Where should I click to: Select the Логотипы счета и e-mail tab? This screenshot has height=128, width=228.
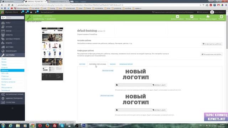pos(98,64)
